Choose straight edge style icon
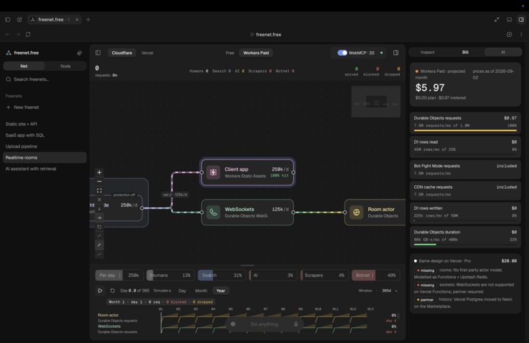The height and width of the screenshot is (343, 529). click(x=99, y=254)
